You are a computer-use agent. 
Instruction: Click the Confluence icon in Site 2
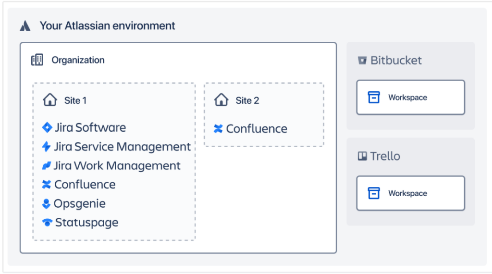218,129
